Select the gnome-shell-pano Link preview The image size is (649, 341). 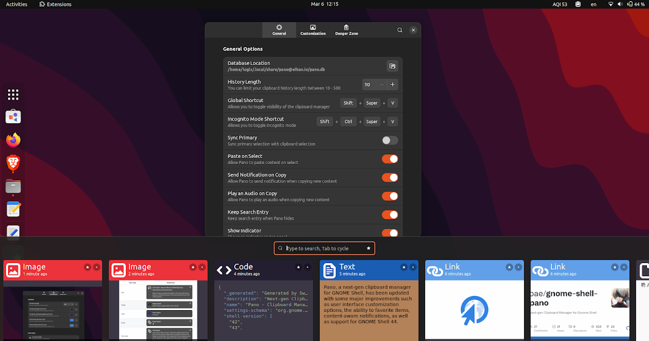point(580,311)
